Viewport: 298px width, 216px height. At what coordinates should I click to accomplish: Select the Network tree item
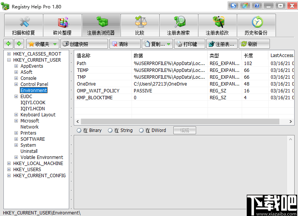tap(30, 127)
